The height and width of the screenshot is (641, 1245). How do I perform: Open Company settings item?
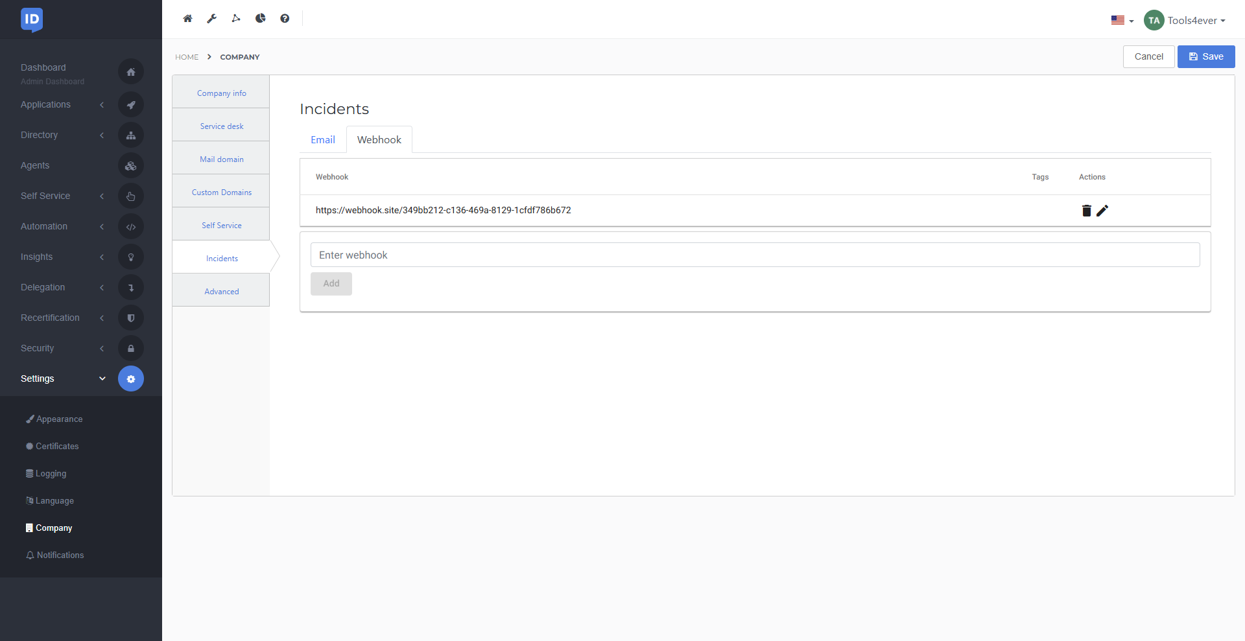click(x=49, y=528)
